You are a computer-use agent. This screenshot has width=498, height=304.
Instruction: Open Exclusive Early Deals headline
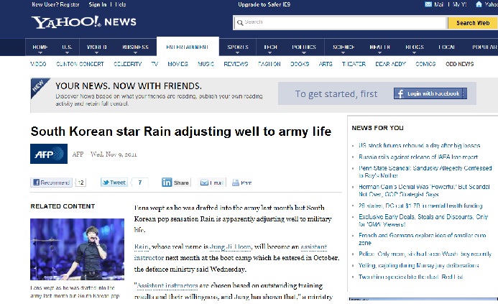(x=423, y=221)
